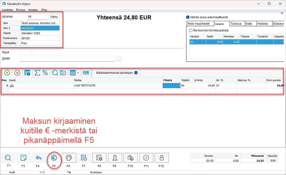Delete the row using the red X icon
Screen dimensions: 286x175
[17, 73]
